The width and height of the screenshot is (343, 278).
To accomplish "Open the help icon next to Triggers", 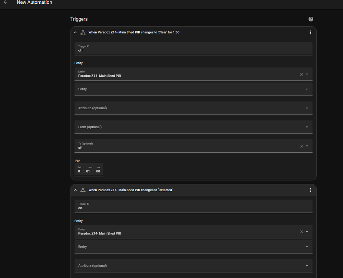I will (x=310, y=19).
